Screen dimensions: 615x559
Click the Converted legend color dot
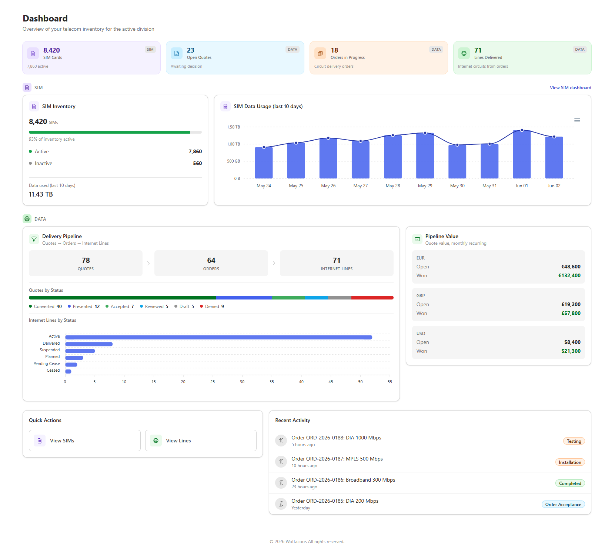[x=30, y=306]
